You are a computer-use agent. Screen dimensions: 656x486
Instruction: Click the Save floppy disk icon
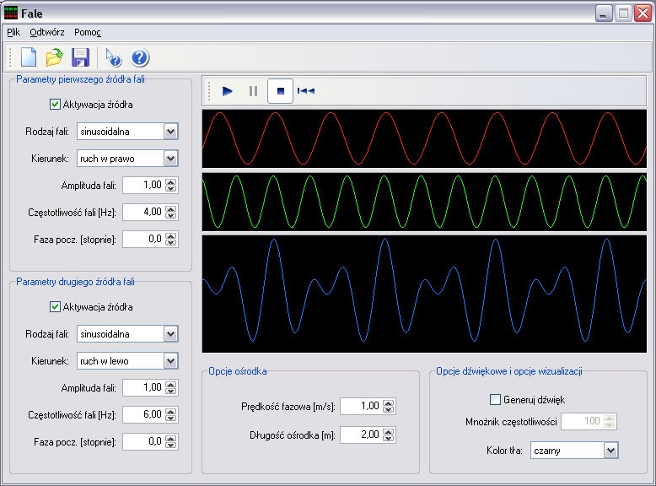coord(80,57)
